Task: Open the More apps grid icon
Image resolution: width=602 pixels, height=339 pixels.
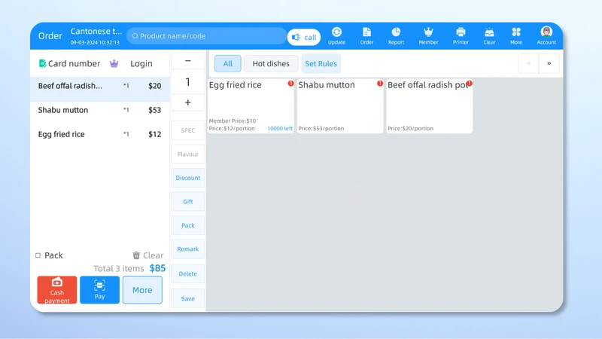Action: (x=516, y=32)
